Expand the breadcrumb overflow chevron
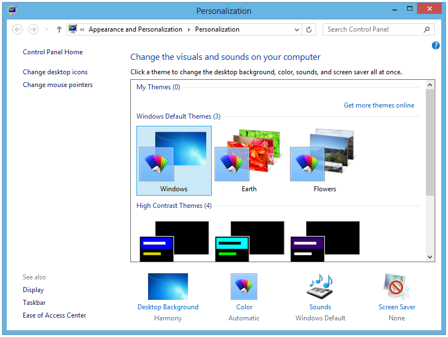Screen dimensions: 448x337 (x=82, y=29)
